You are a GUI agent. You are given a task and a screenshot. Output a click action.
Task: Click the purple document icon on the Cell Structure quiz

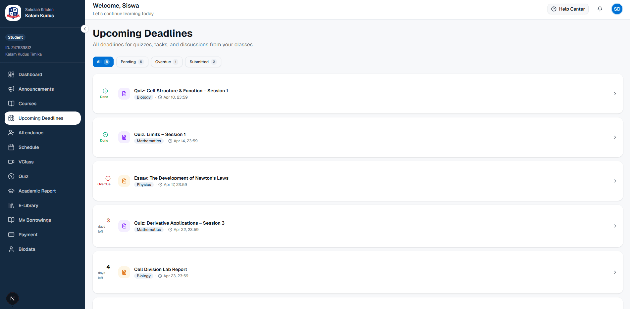coord(124,94)
